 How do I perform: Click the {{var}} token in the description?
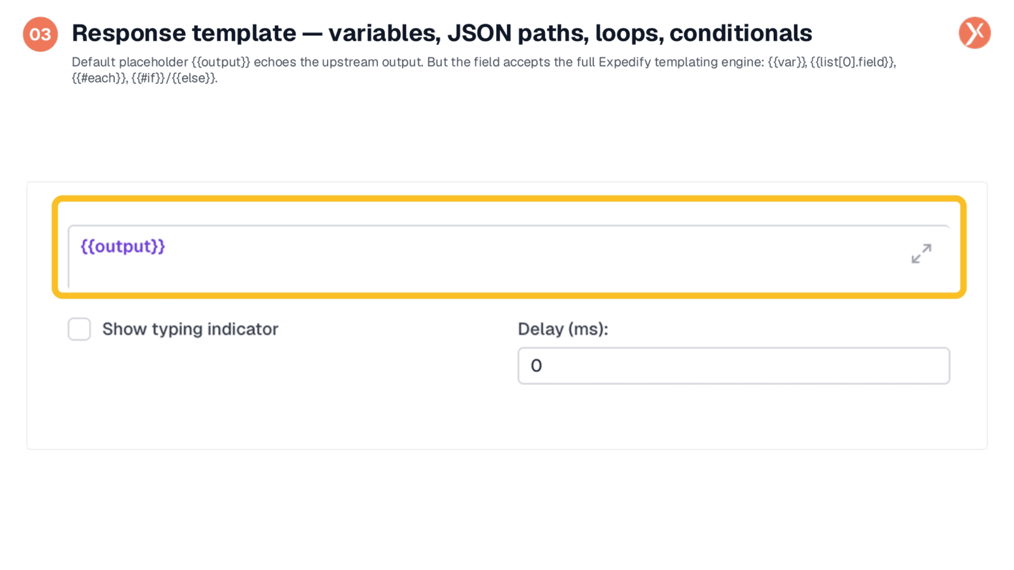[787, 62]
